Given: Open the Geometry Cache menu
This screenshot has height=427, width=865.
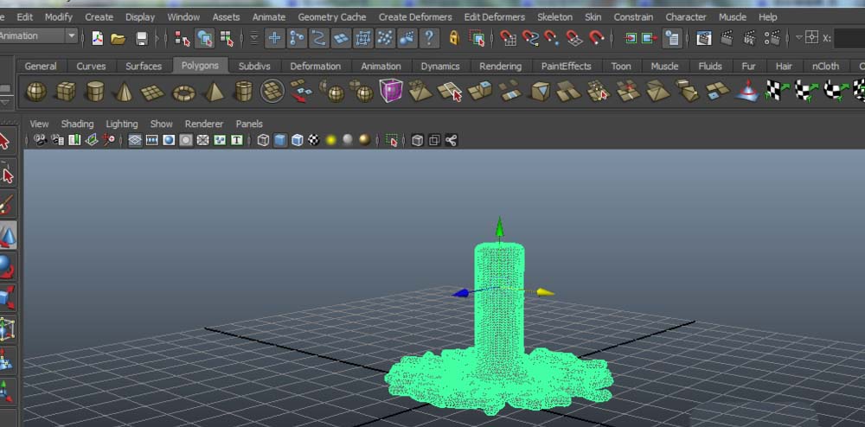Looking at the screenshot, I should point(331,17).
